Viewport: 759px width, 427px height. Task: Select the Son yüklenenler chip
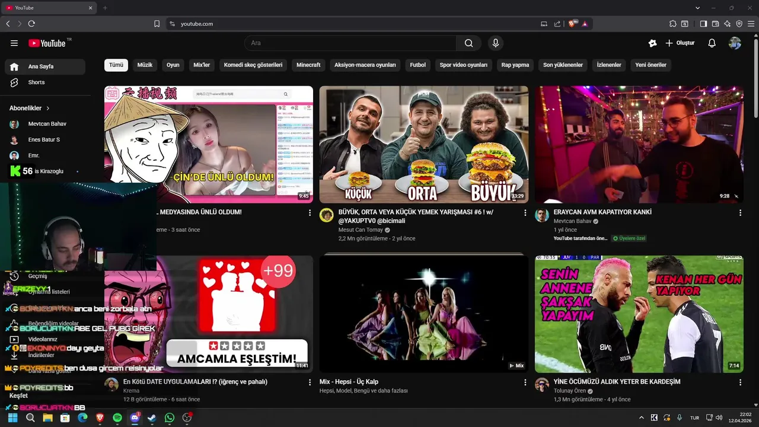coord(563,65)
